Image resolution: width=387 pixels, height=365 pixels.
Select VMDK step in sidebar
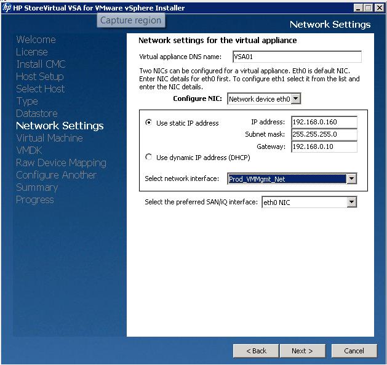pyautogui.click(x=29, y=150)
